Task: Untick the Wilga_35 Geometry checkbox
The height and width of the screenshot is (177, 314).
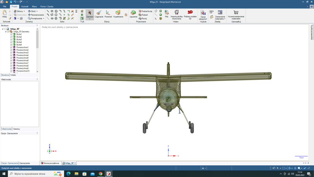Action: (8, 31)
